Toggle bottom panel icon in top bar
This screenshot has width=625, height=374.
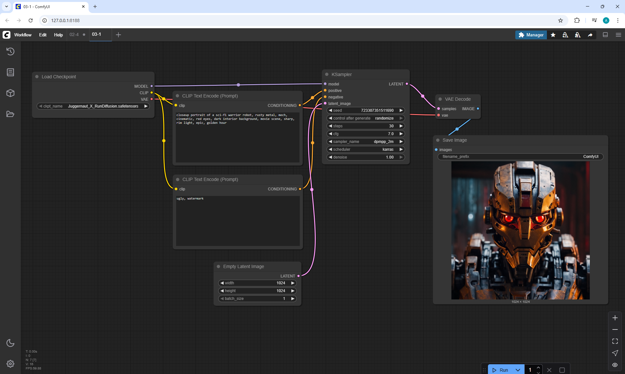click(605, 35)
